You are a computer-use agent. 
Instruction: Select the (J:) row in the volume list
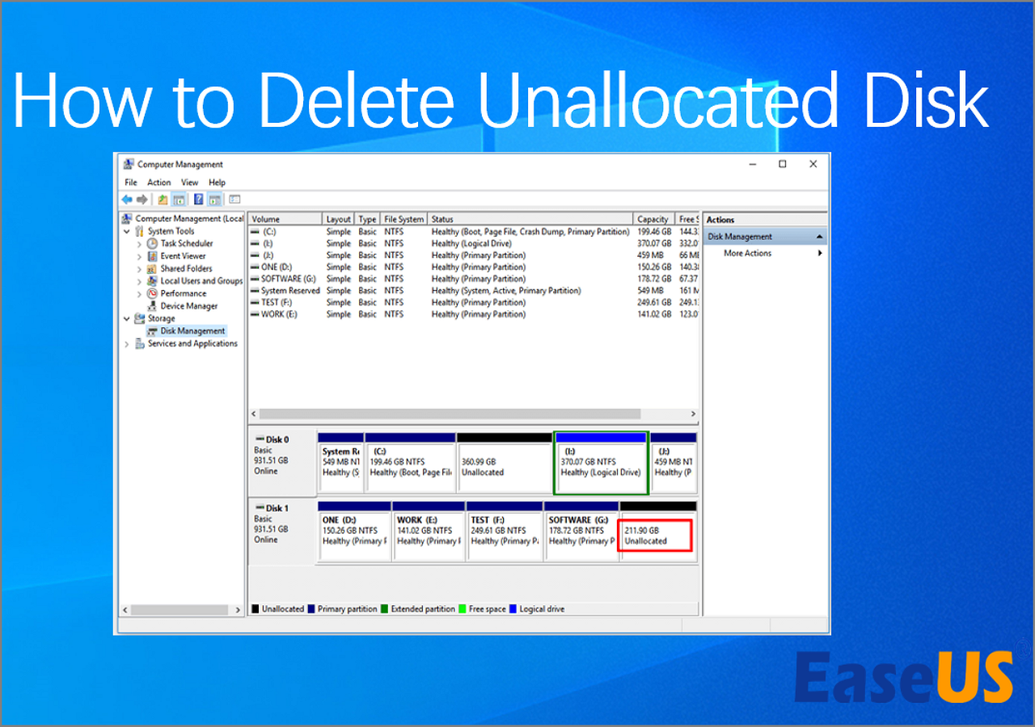pos(474,255)
